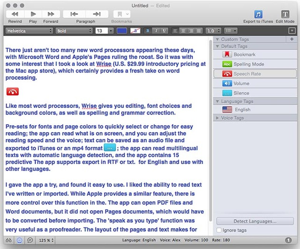Open the blue text color swatch
The image size is (300, 249).
click(122, 31)
